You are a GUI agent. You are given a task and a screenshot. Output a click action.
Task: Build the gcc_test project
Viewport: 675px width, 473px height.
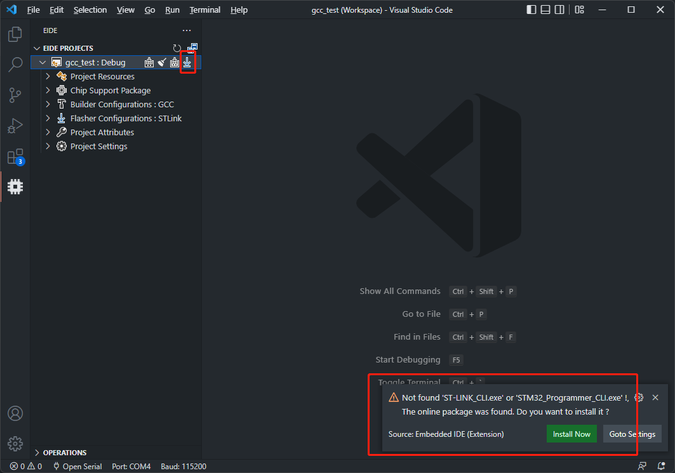point(149,62)
